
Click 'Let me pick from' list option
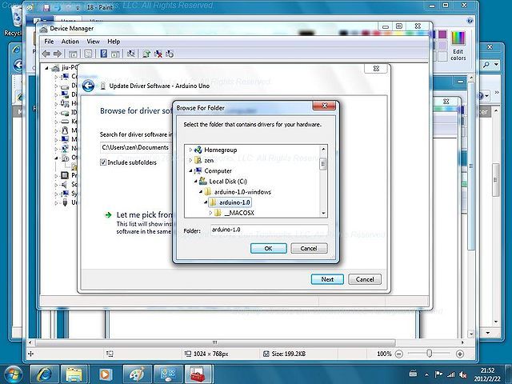pos(144,215)
